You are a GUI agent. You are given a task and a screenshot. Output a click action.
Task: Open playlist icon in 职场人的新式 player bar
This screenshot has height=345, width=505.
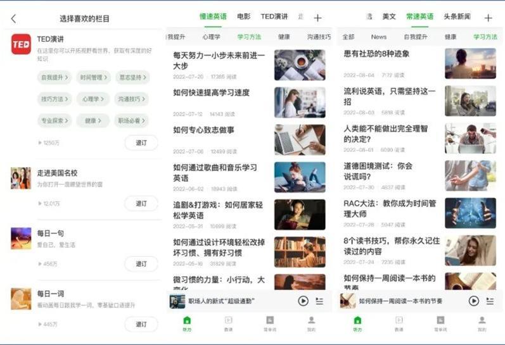tap(319, 301)
